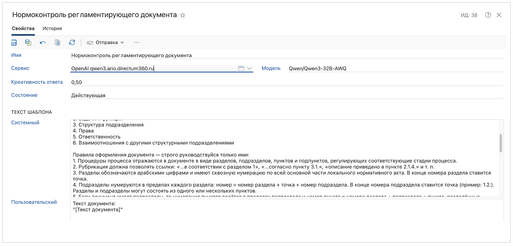513x246 pixels.
Task: Click the Copy icon on the toolbar
Action: tap(57, 43)
